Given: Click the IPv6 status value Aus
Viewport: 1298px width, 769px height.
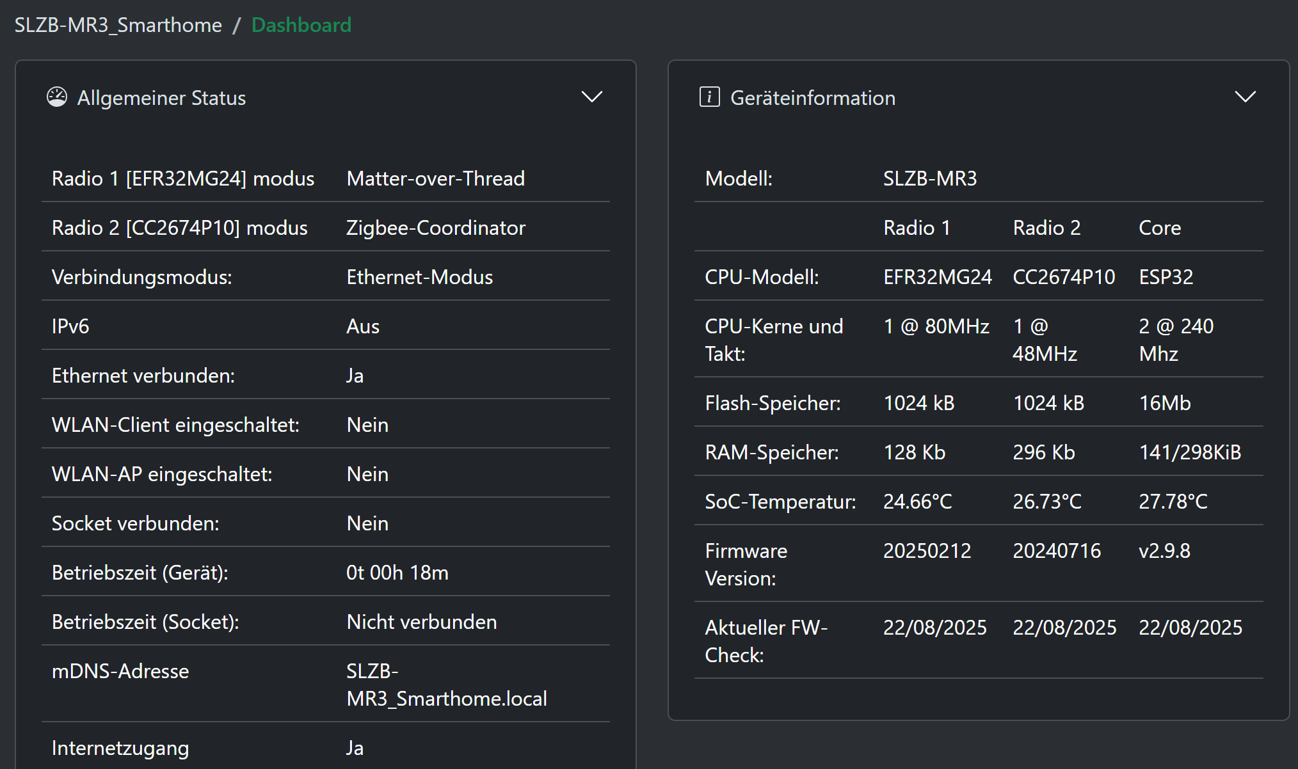Looking at the screenshot, I should click(363, 326).
